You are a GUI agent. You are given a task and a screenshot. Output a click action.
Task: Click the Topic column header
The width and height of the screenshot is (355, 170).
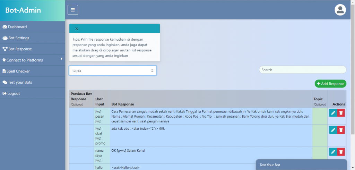320,99
